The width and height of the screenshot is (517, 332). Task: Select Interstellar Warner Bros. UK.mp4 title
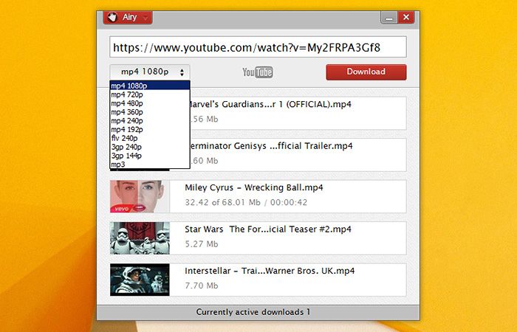270,271
